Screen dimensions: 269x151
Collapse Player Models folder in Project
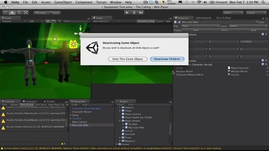click(x=120, y=121)
